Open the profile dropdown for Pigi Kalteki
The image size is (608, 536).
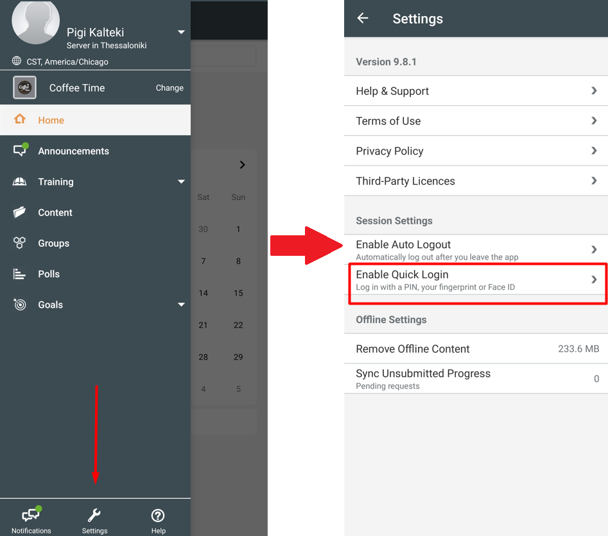[180, 31]
